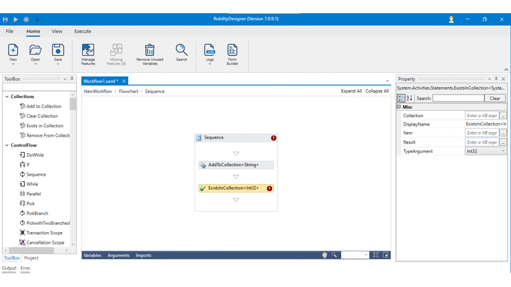Toggle alphabetical sort in Property panel
The width and height of the screenshot is (511, 287).
pyautogui.click(x=410, y=98)
